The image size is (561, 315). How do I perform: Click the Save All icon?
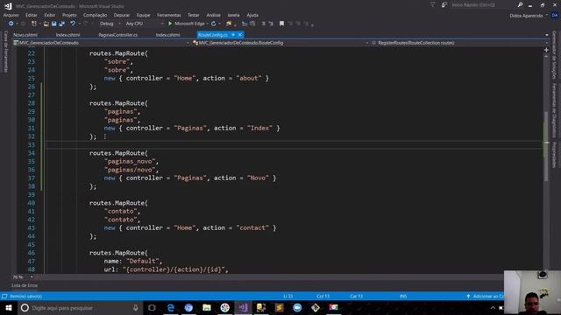(x=62, y=24)
